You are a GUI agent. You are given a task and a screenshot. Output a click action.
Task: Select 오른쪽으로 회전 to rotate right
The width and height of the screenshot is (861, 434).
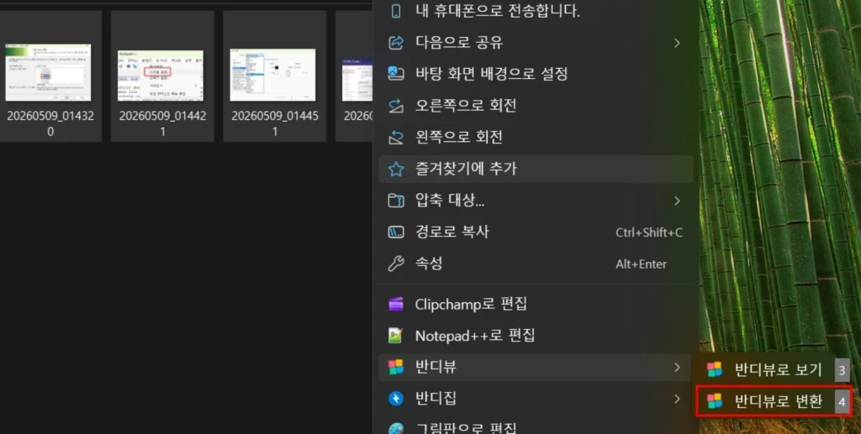536,106
